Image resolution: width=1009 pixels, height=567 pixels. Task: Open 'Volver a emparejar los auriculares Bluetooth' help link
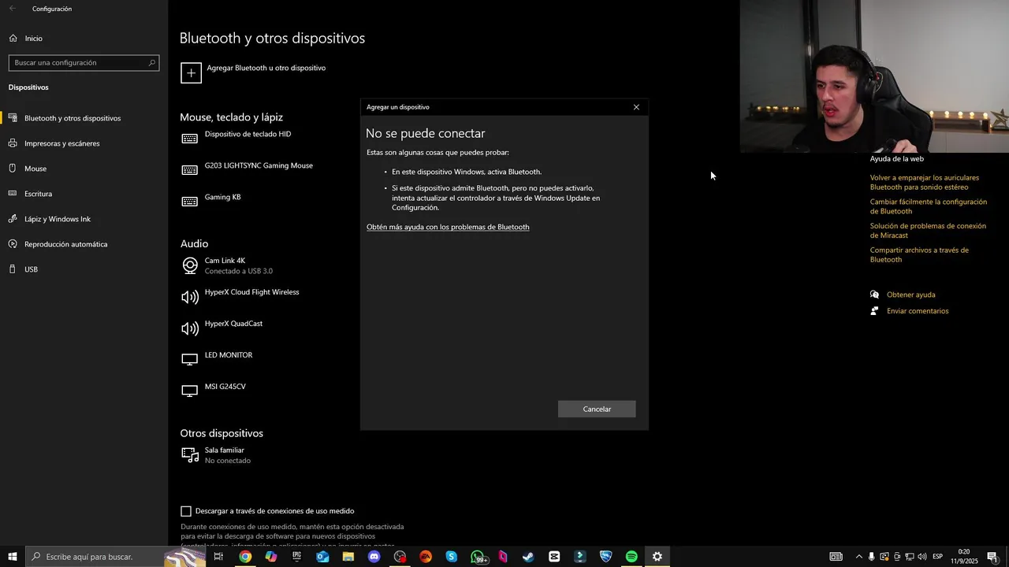click(x=925, y=182)
